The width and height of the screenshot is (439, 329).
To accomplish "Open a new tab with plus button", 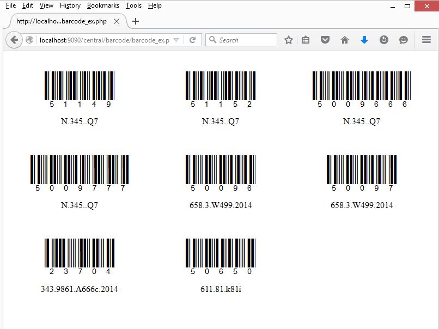I will click(136, 21).
